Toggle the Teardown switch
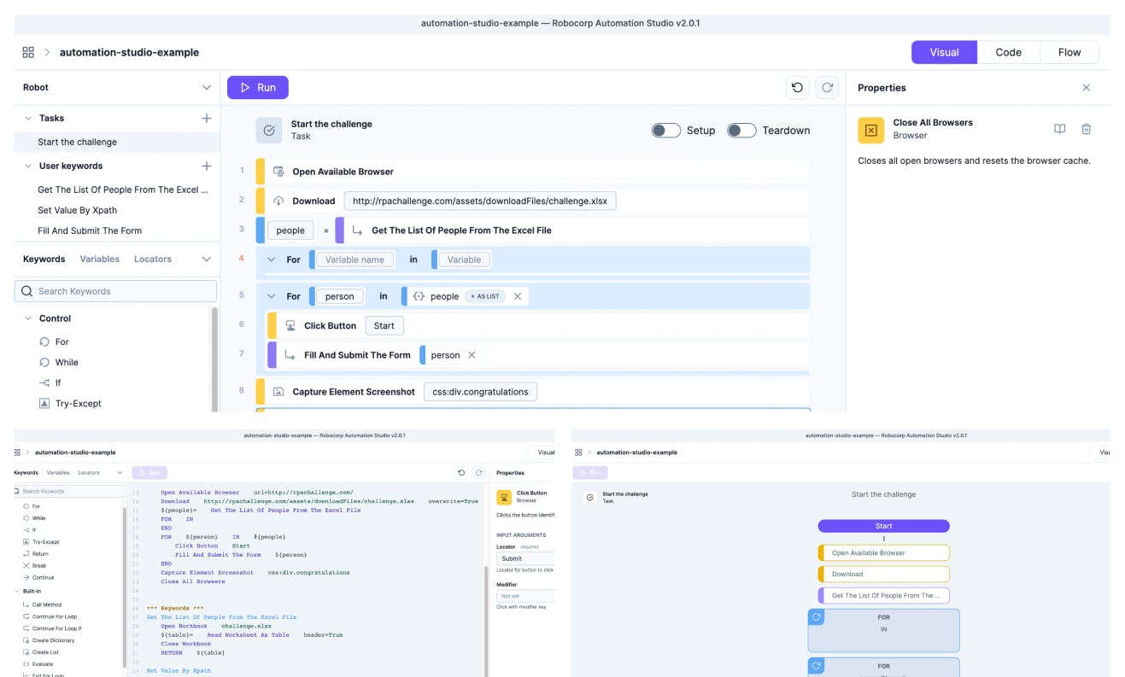1125x677 pixels. 741,131
